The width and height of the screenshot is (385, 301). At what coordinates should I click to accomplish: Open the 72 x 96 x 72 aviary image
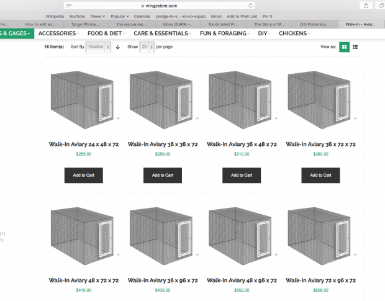pos(319,236)
